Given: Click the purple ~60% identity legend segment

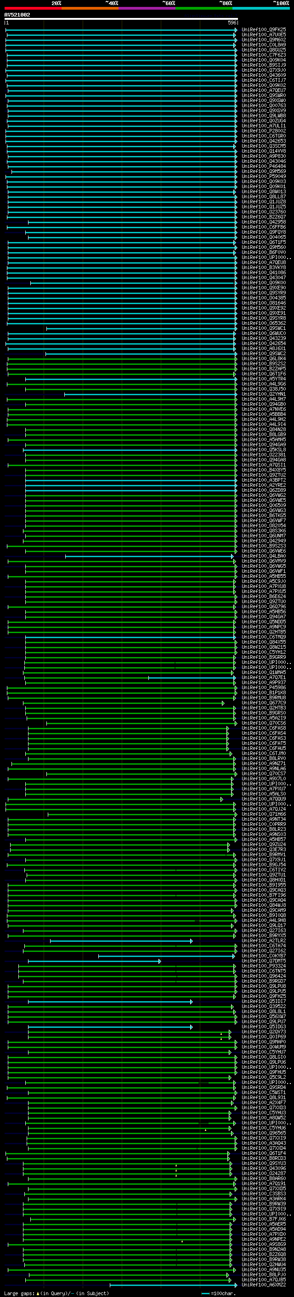Looking at the screenshot, I should pyautogui.click(x=147, y=8).
